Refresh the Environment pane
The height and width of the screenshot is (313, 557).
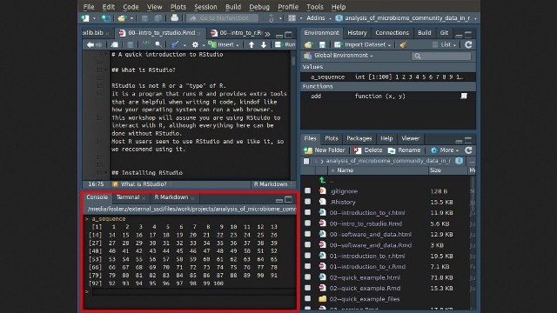pos(468,44)
